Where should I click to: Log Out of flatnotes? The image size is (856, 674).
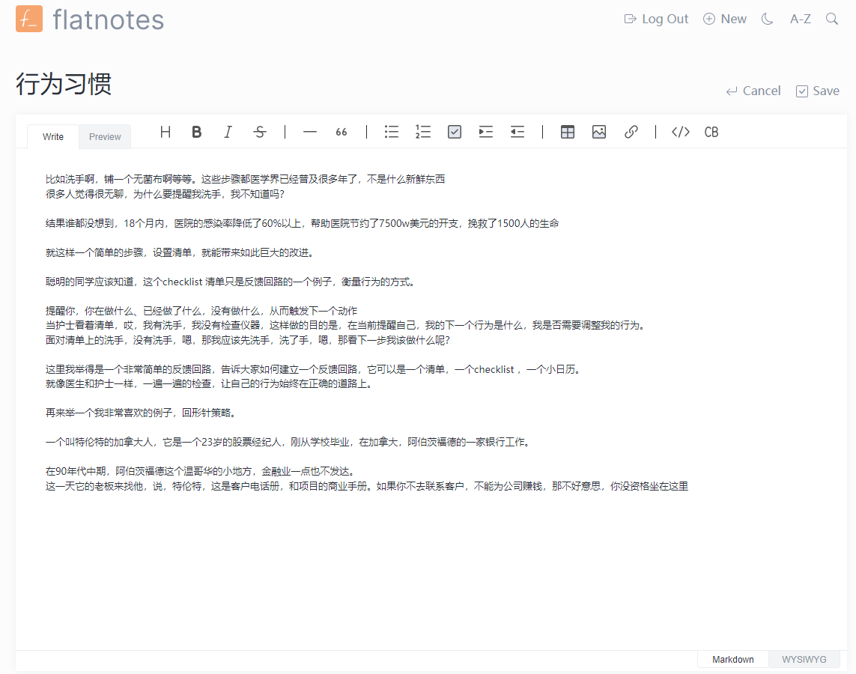click(x=656, y=18)
